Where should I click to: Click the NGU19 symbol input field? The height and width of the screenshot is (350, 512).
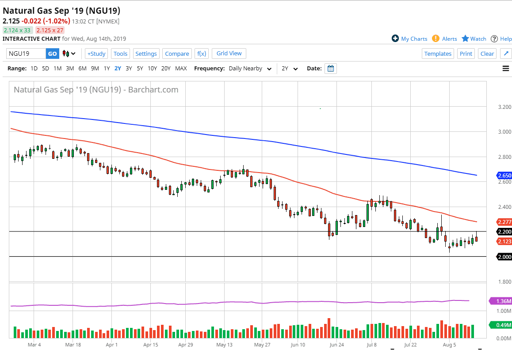(x=27, y=54)
